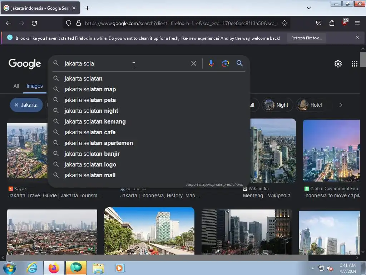
Task: Open the Firefox extensions menu
Action: pyautogui.click(x=332, y=23)
